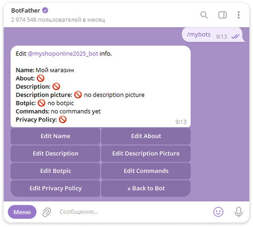Click the monthly users count subtitle

point(58,20)
